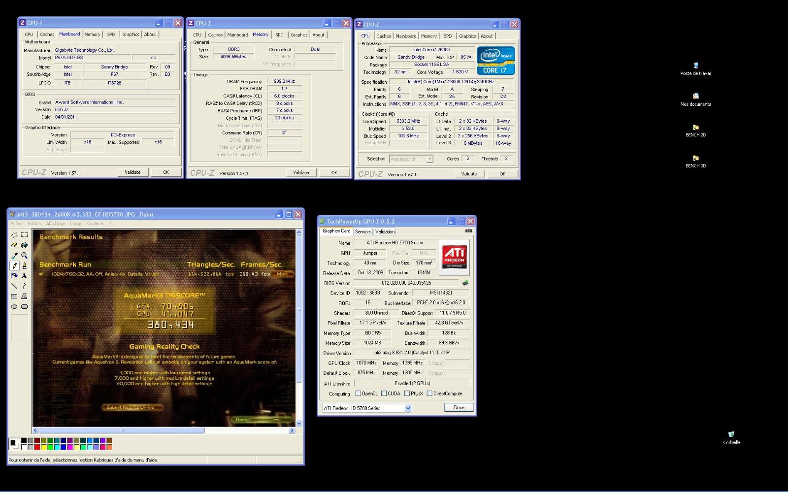Open Caches tab in CPU-Z processor window

tap(384, 36)
